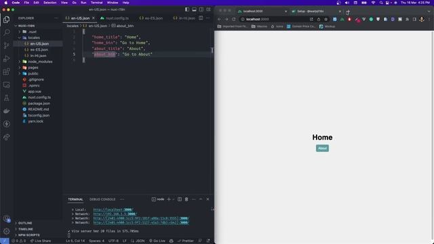Expand the OUTLINE section

[25, 223]
